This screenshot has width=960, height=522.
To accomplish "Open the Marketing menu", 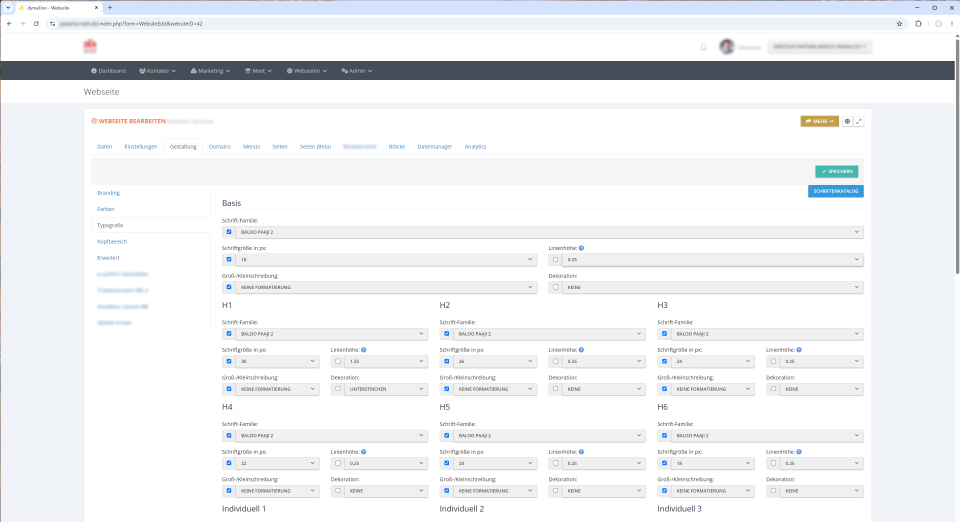I will (x=210, y=71).
